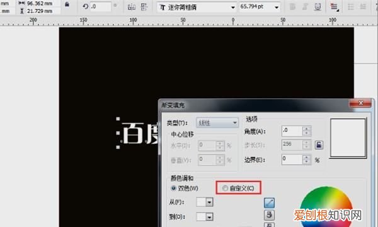The image size is (378, 227).
Task: Click the 步长(S) value field showing 256
Action: pyautogui.click(x=292, y=145)
